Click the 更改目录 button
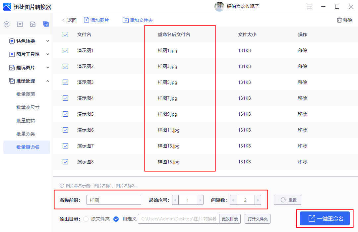Viewport: 358px width, 232px height. [230, 219]
